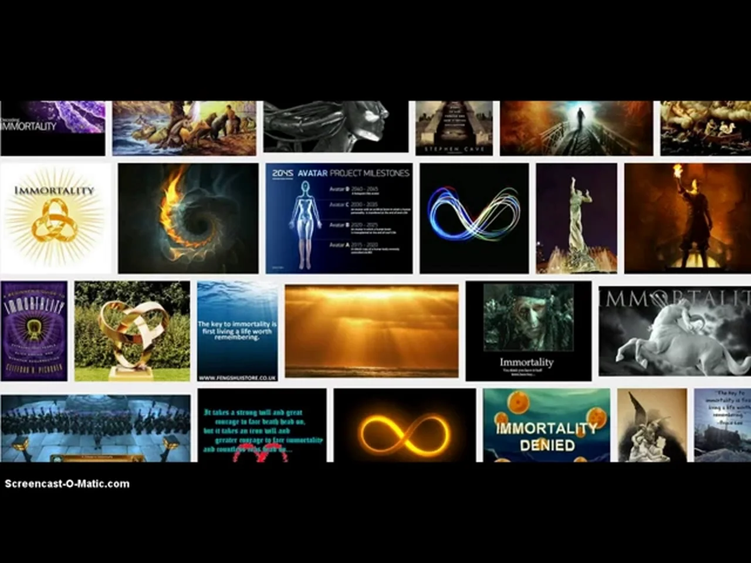Open the golden sun rays over ocean image
This screenshot has width=751, height=563.
tap(371, 331)
